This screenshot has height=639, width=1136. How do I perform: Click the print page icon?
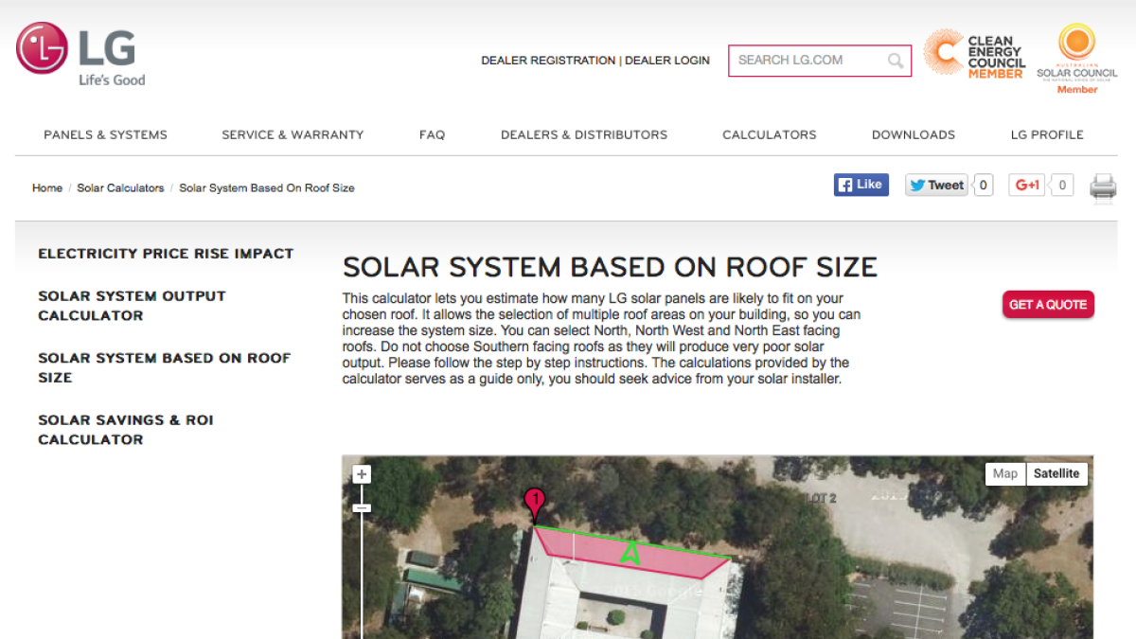point(1102,187)
